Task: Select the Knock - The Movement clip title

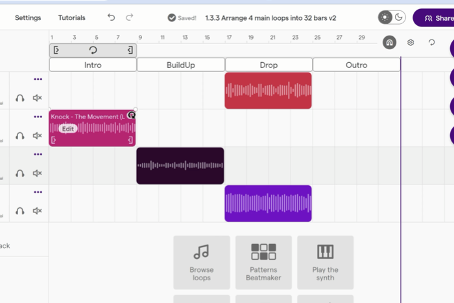Action: tap(88, 117)
